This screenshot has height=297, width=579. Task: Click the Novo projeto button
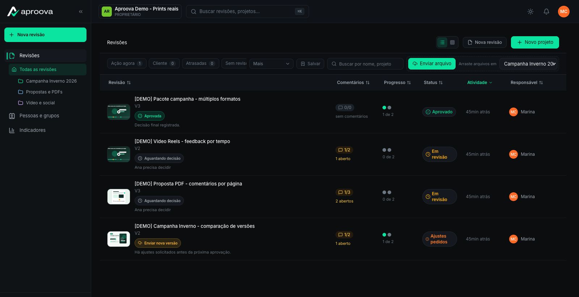click(x=535, y=42)
